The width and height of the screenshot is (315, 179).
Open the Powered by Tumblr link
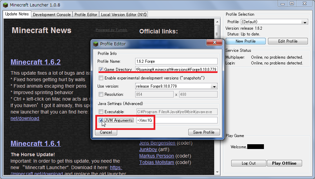[x=111, y=30]
